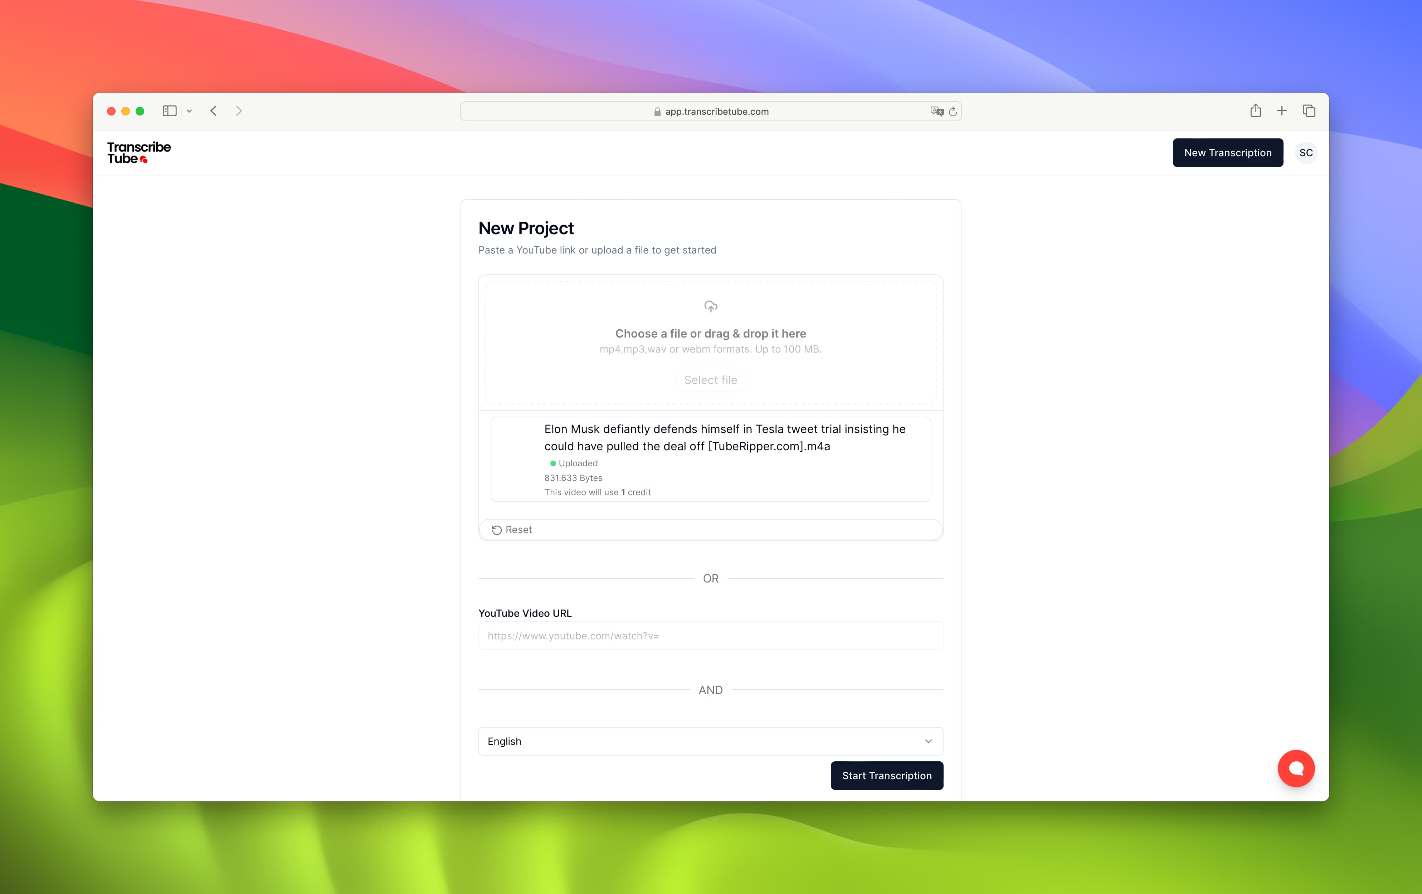Click the reset circular arrow icon
The width and height of the screenshot is (1422, 894).
496,529
